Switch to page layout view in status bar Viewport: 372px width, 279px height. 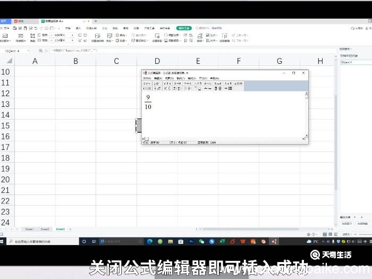330,234
